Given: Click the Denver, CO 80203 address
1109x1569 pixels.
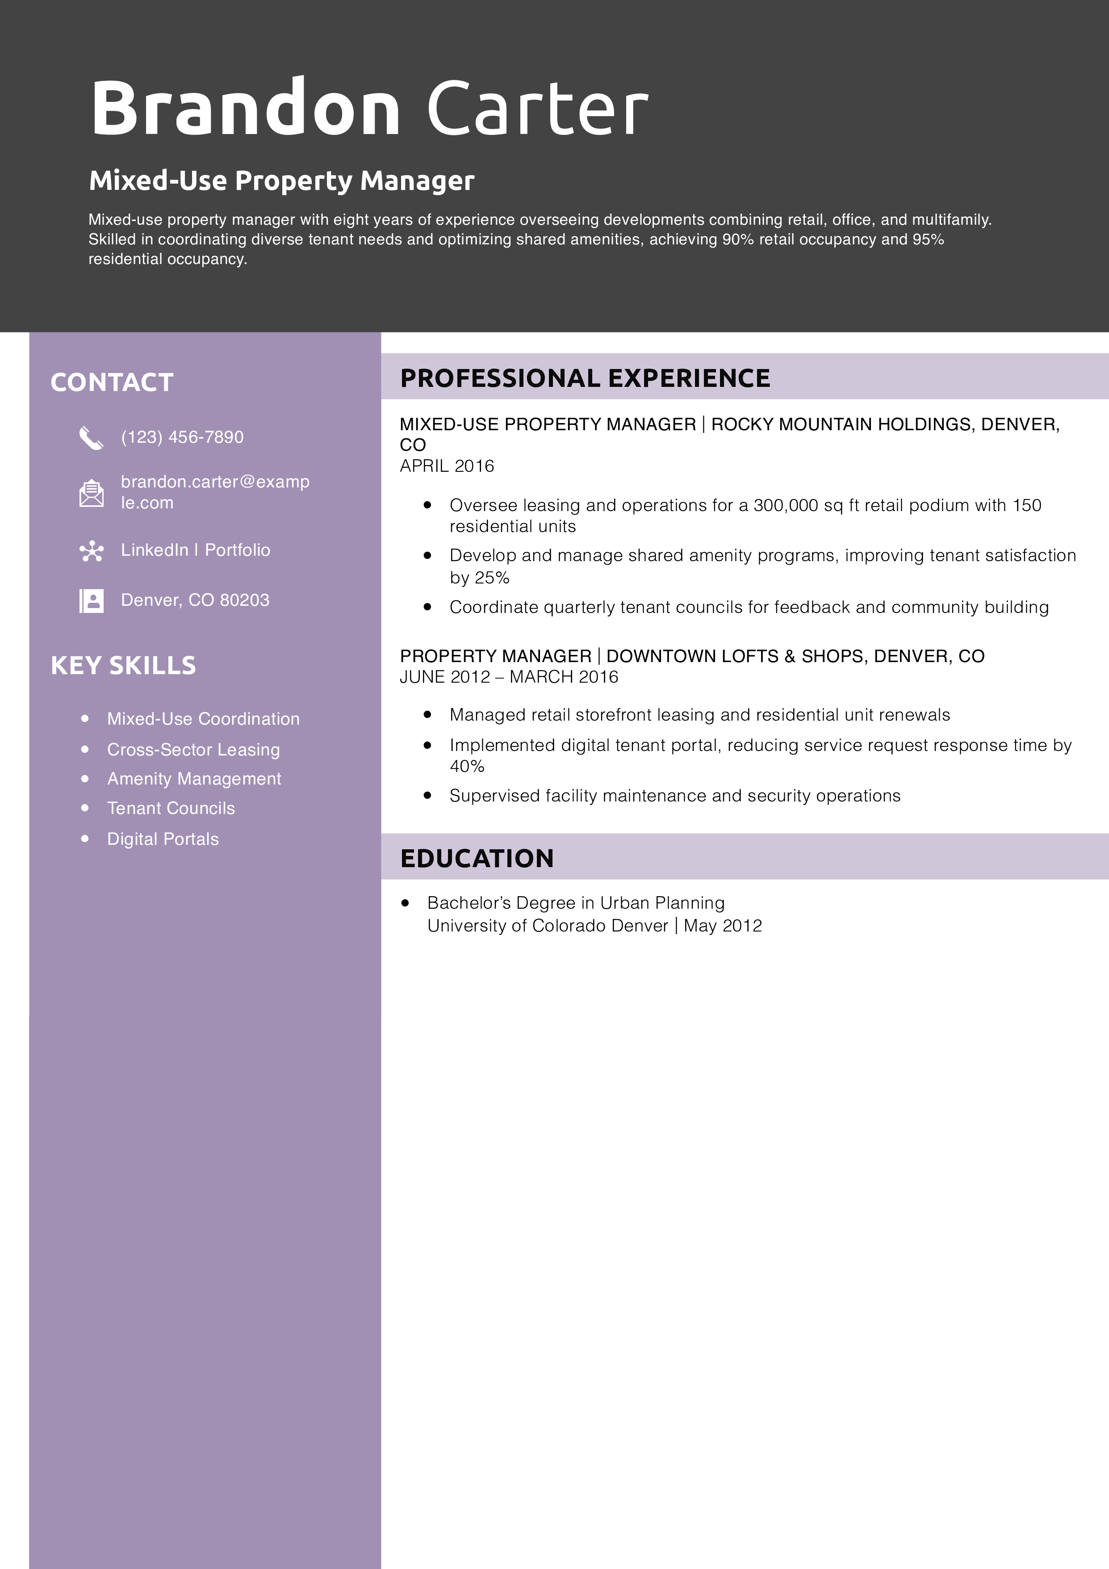Looking at the screenshot, I should click(x=195, y=600).
